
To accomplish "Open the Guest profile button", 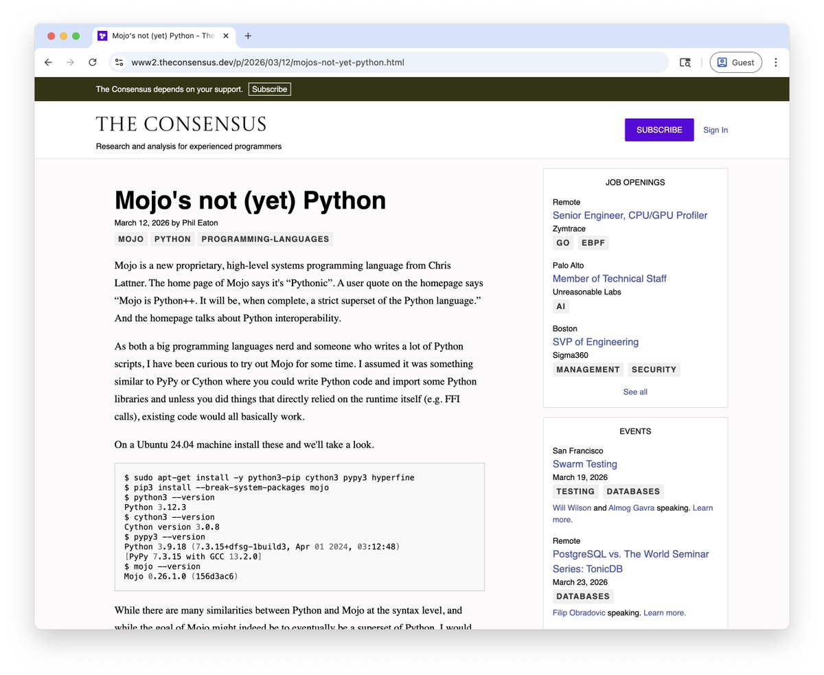I will (735, 62).
